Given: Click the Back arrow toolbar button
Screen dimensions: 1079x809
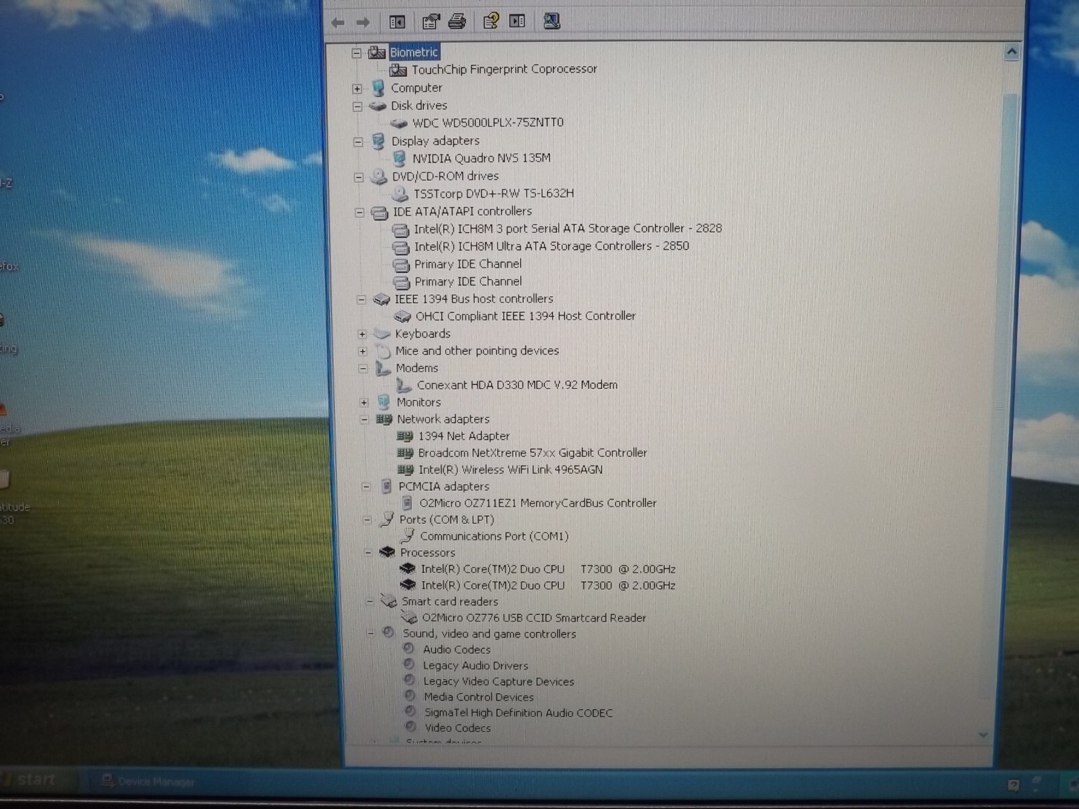Looking at the screenshot, I should [x=338, y=23].
